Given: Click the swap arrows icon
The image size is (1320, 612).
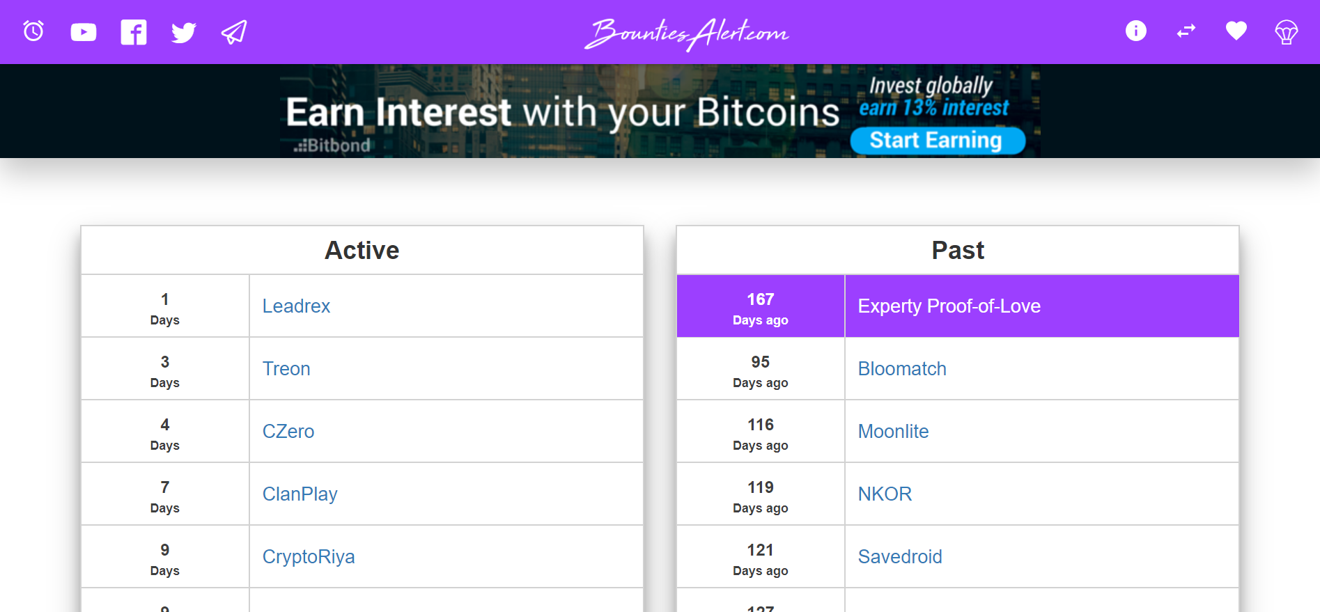Looking at the screenshot, I should point(1186,31).
